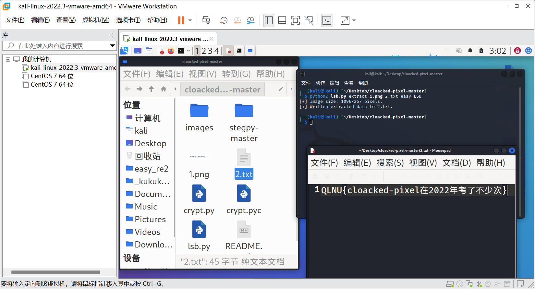Open VMware 查看(V) menu

66,20
